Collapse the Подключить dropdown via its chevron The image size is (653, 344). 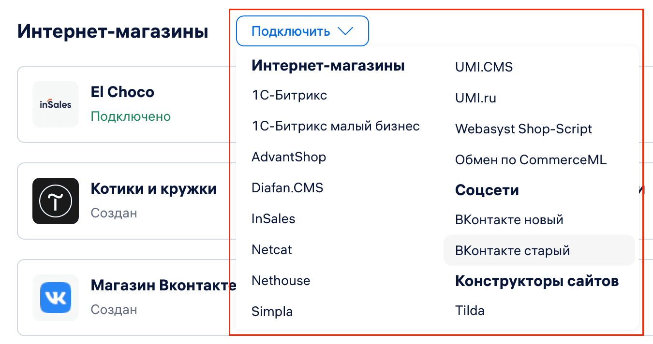point(346,30)
